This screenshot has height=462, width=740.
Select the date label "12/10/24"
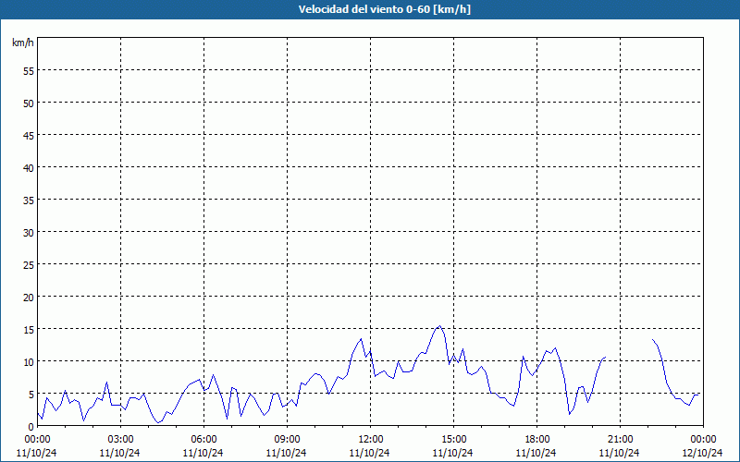coord(703,453)
